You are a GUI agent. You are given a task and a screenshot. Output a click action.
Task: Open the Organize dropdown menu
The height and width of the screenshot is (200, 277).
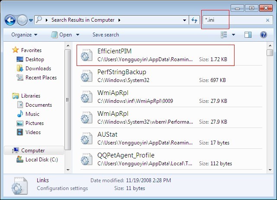tap(24, 35)
